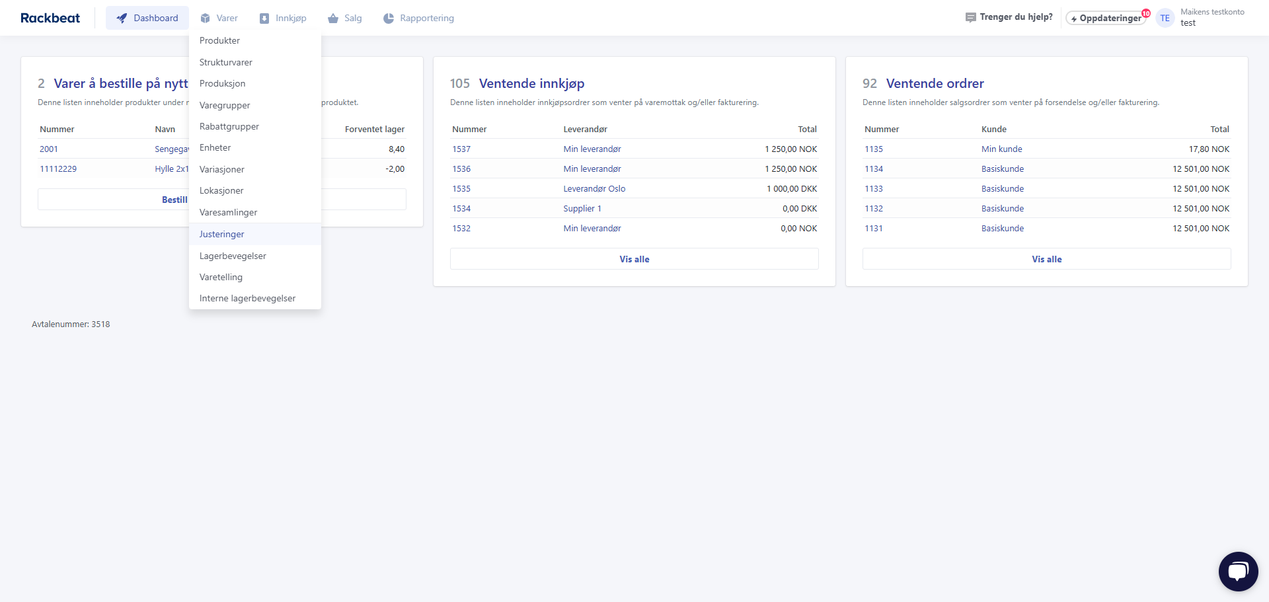
Task: Click the Dashboard rocket icon
Action: [x=122, y=19]
